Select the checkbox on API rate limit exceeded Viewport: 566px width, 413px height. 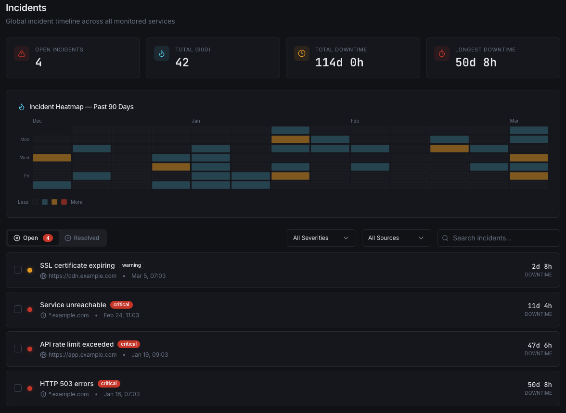tap(18, 349)
